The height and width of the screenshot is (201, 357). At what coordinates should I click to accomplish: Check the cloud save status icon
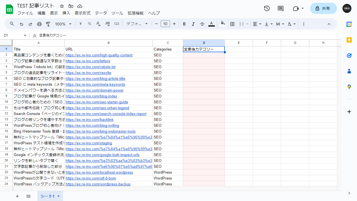pyautogui.click(x=80, y=6)
